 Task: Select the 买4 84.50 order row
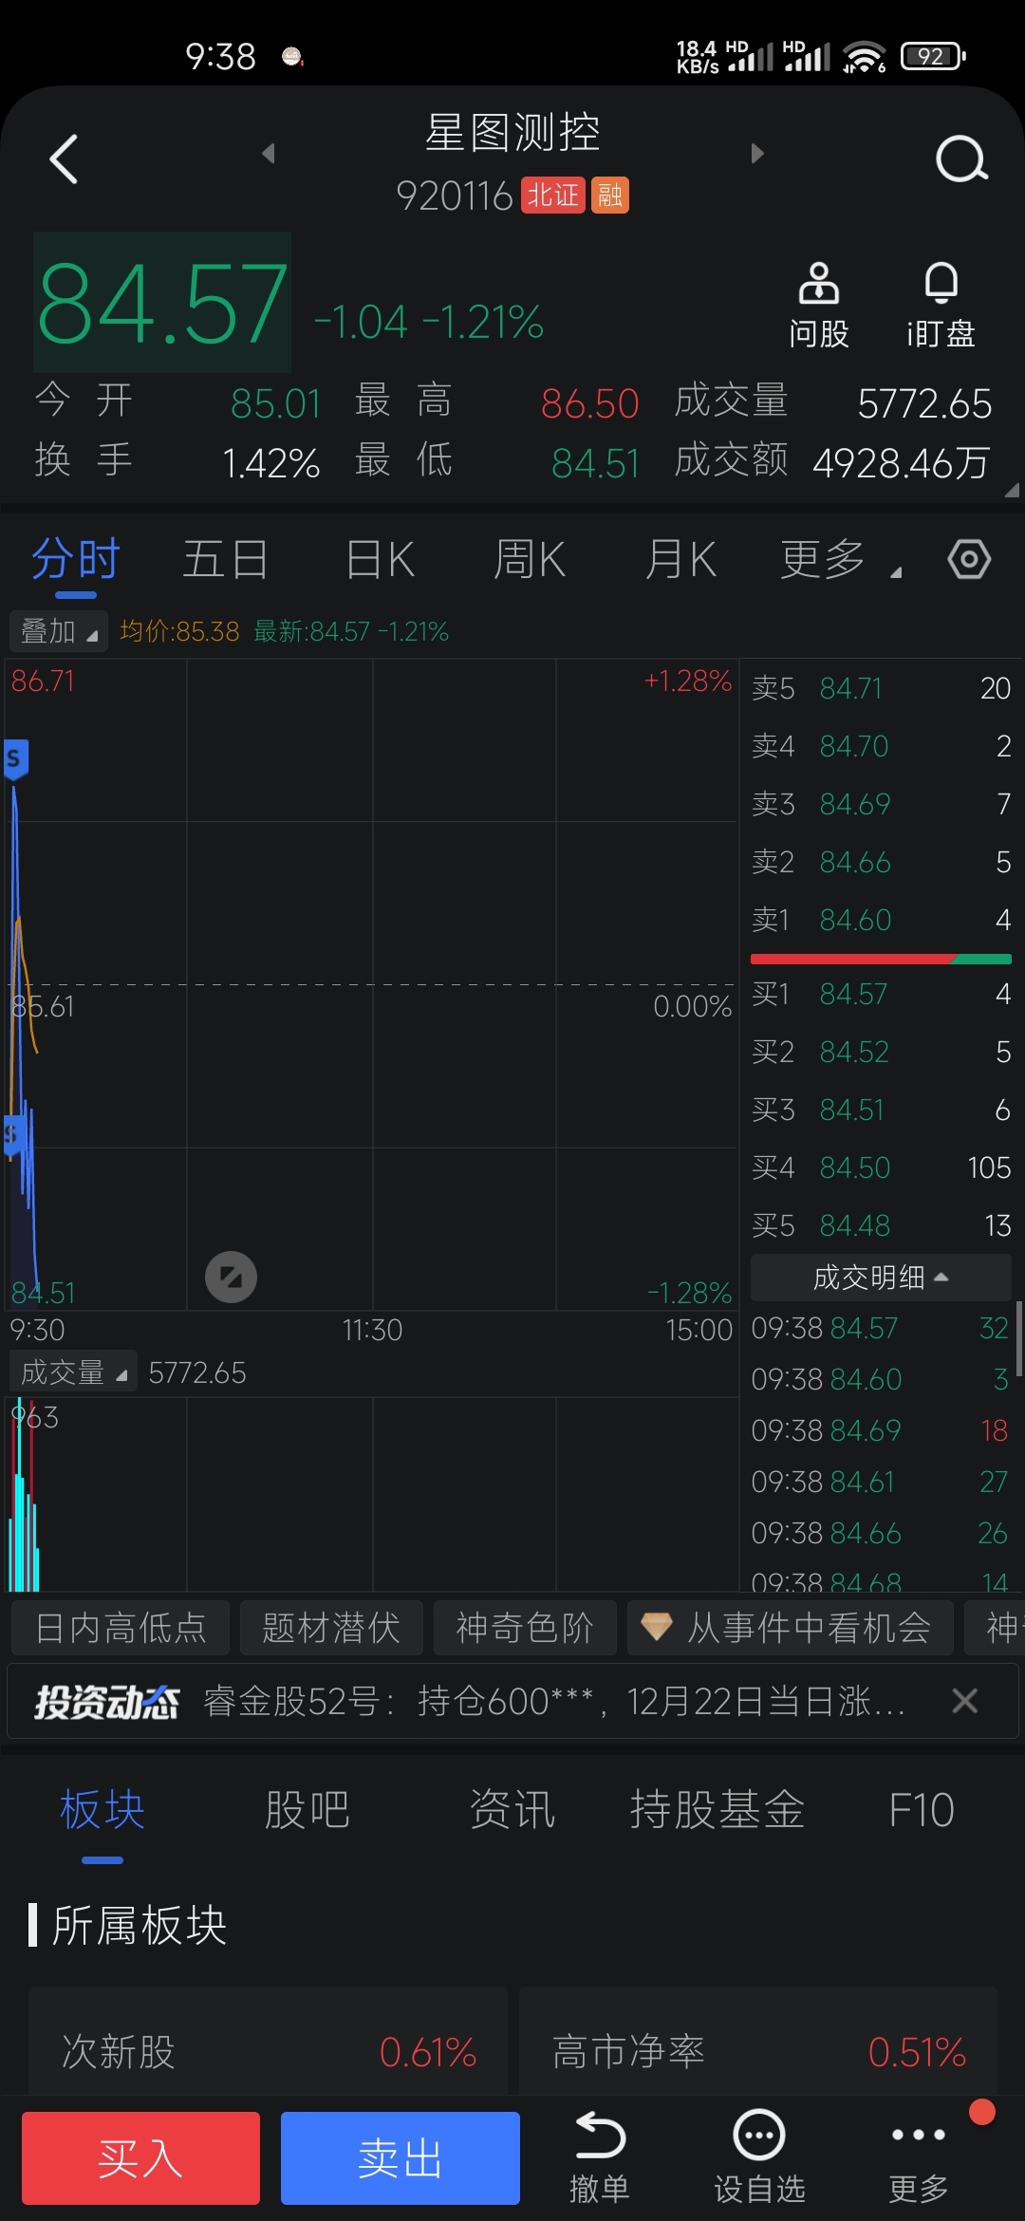click(881, 1167)
